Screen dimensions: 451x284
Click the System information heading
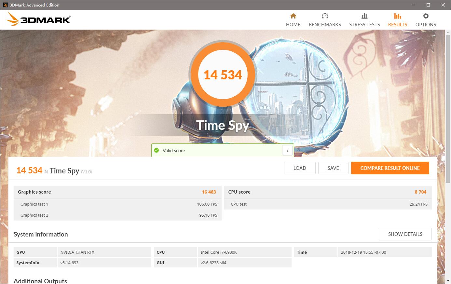coord(41,234)
